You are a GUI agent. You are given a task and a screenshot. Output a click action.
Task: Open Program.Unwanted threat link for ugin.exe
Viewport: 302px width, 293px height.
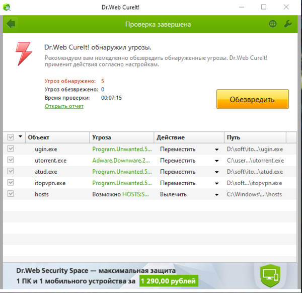point(122,149)
